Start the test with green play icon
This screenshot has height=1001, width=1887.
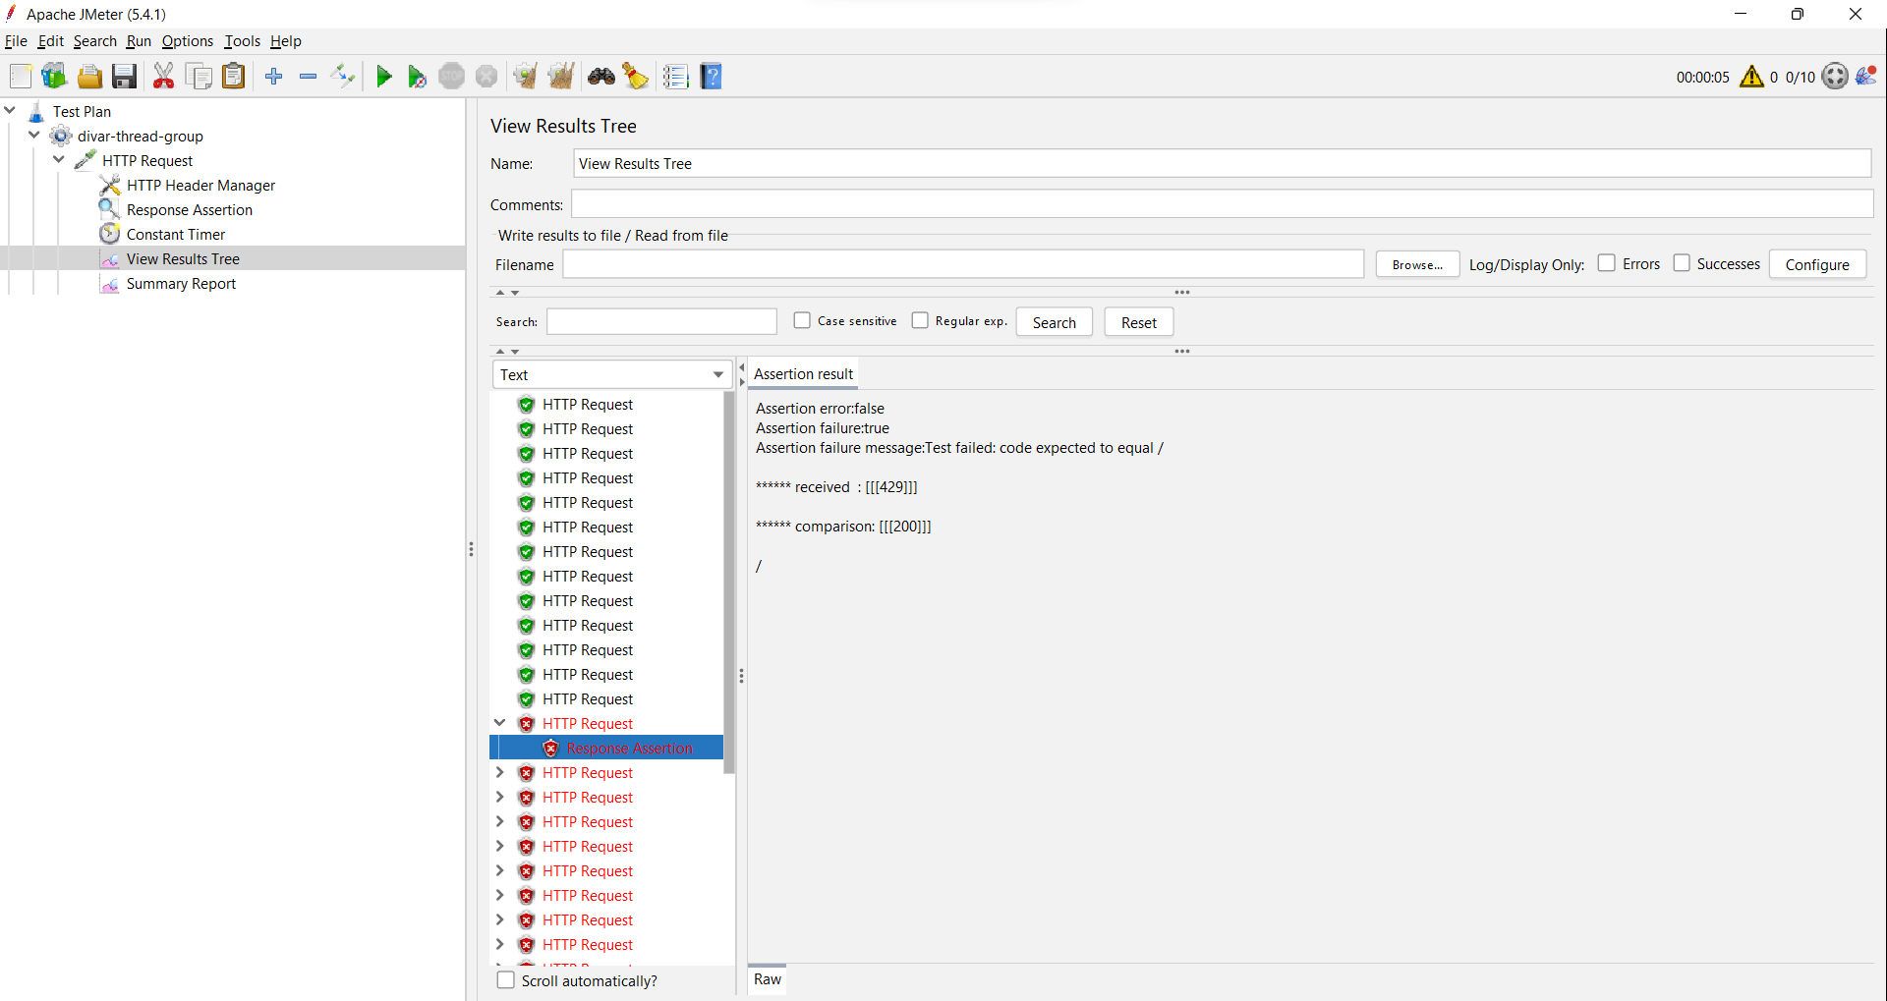[x=384, y=77]
